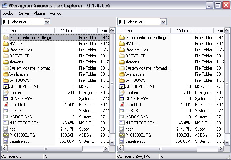Select Program Files folder icon in left pane

pyautogui.click(x=6, y=50)
